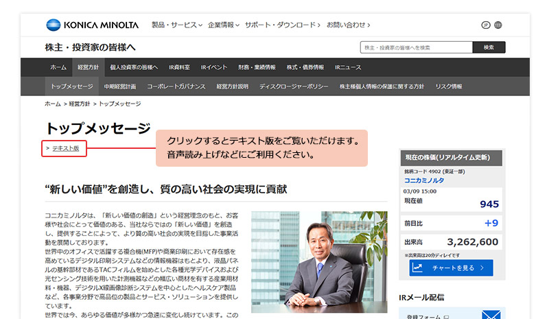This screenshot has height=319, width=549.
Task: Click the chart icon on チャートを見る button
Action: coord(417,268)
